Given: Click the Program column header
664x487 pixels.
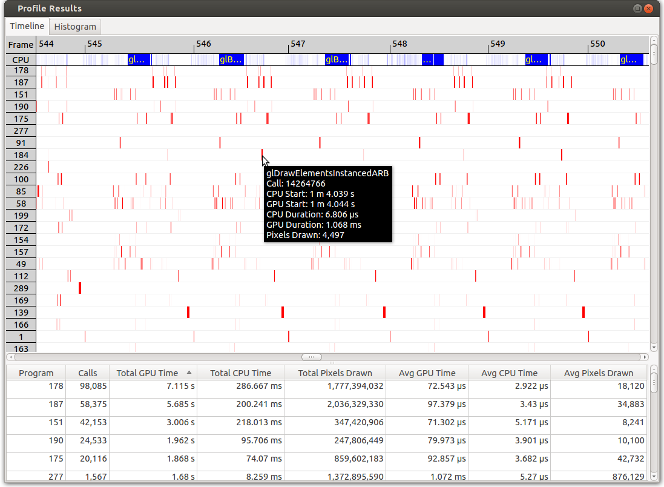Looking at the screenshot, I should point(36,373).
